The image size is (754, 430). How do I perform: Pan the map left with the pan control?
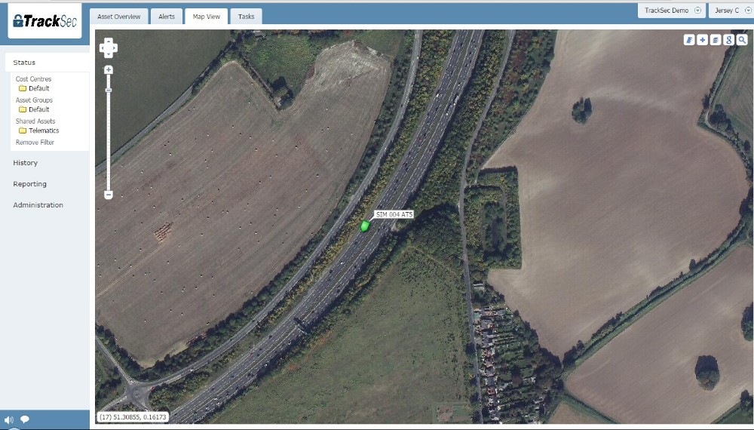103,48
